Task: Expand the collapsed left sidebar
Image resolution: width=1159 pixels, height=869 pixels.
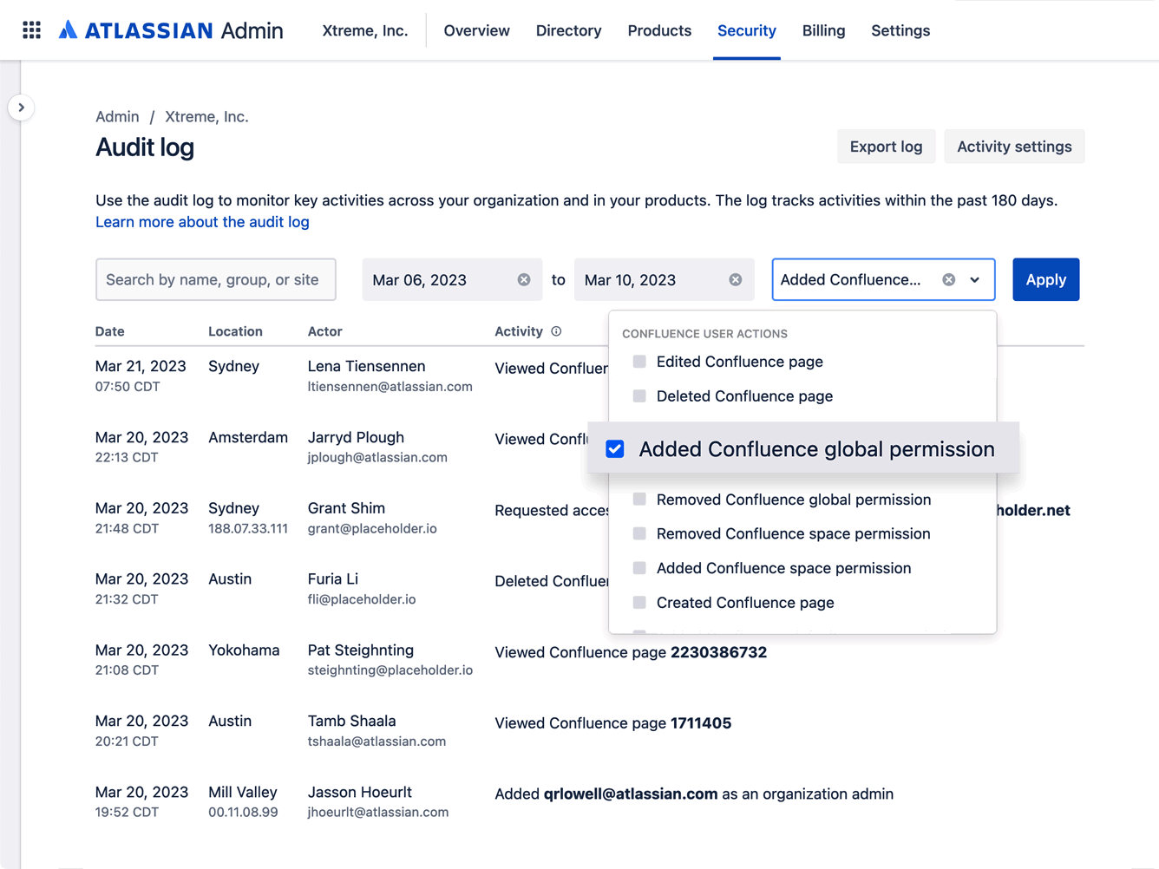Action: tap(21, 107)
